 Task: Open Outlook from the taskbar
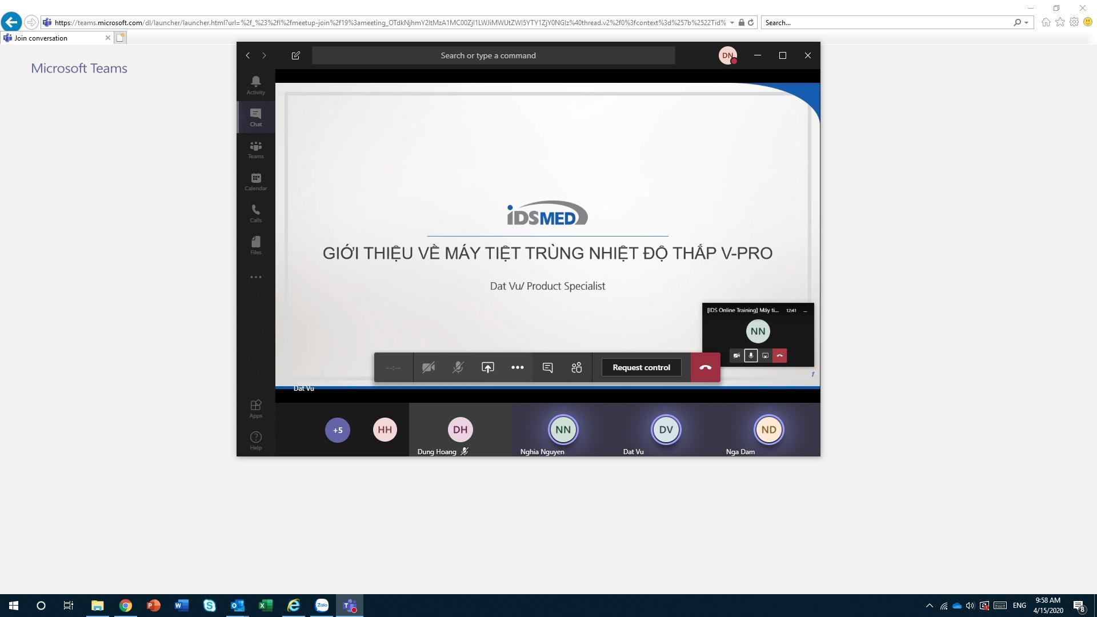click(238, 606)
